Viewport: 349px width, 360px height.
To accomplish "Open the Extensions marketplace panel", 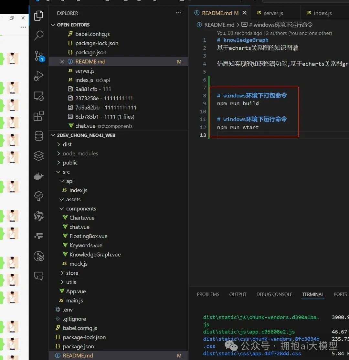I will pyautogui.click(x=38, y=116).
